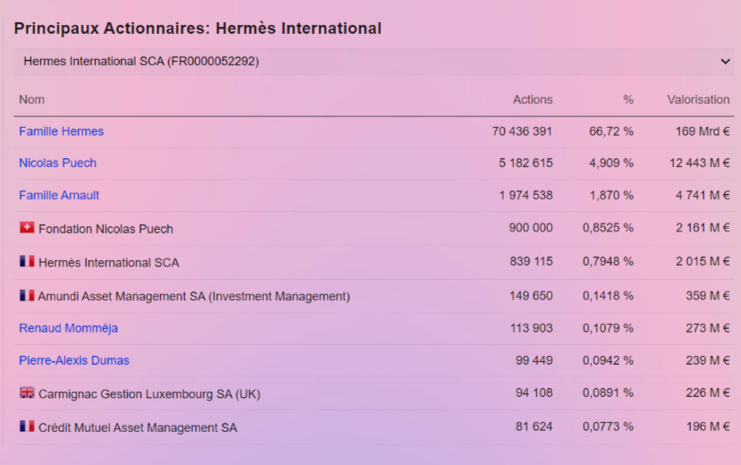Click the 169 Mrd € valuation
The height and width of the screenshot is (465, 741).
click(703, 131)
